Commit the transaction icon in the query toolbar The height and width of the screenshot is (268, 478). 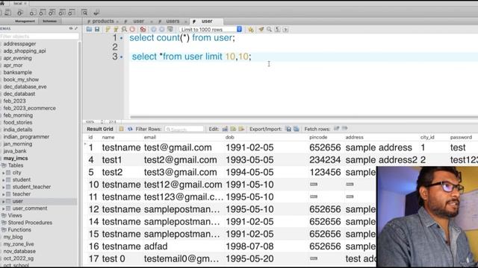coord(154,29)
